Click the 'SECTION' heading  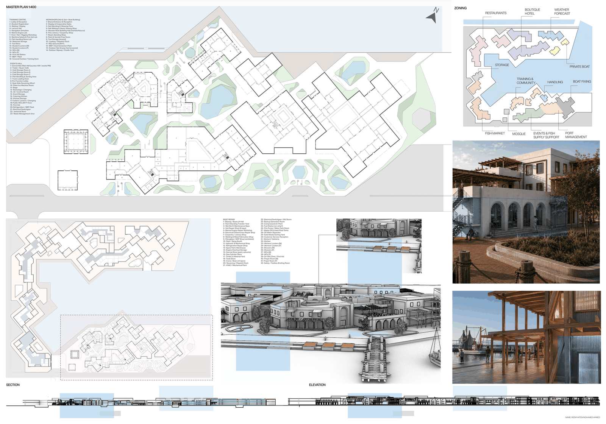pyautogui.click(x=13, y=385)
